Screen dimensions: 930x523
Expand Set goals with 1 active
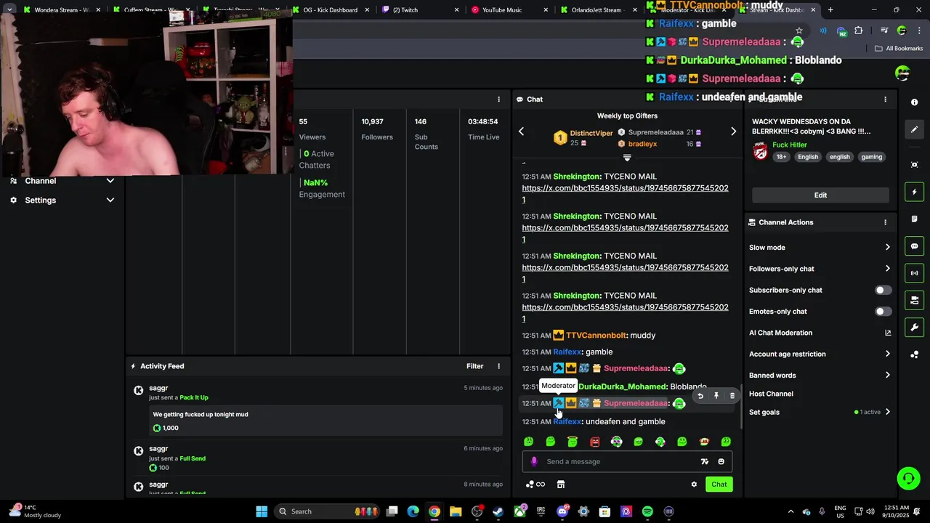pos(820,412)
